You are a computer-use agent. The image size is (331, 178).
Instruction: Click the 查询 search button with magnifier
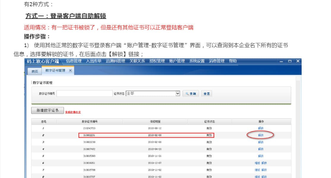[191, 93]
